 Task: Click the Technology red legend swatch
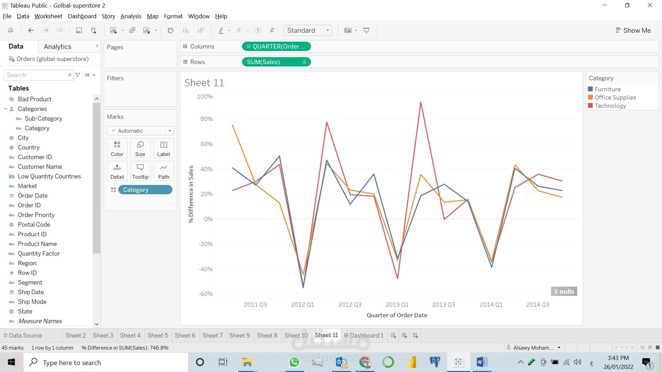click(x=590, y=106)
